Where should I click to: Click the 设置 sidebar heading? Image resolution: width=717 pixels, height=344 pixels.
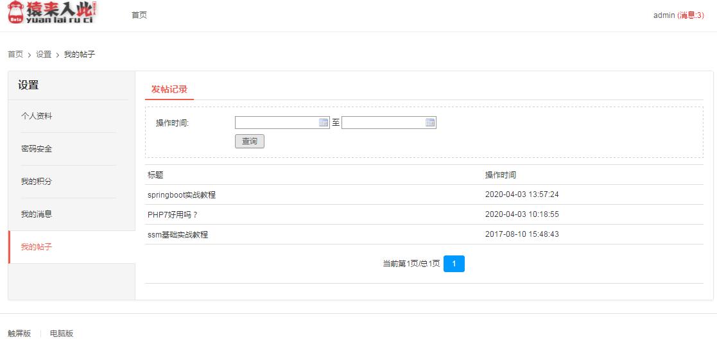28,85
